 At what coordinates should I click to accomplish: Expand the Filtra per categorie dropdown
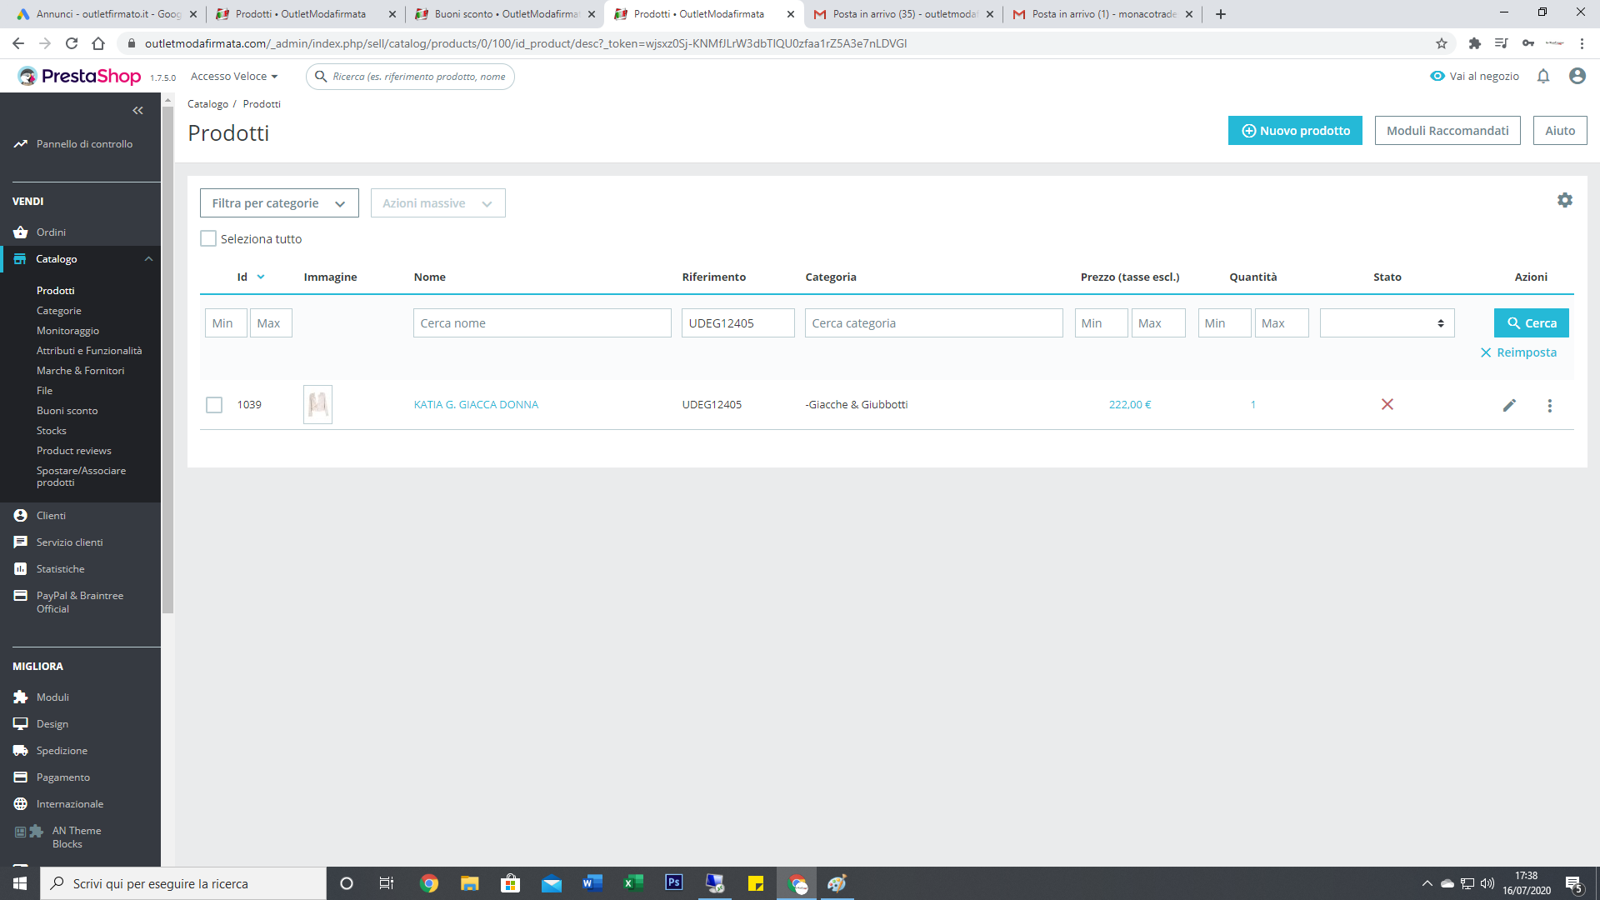[x=279, y=203]
